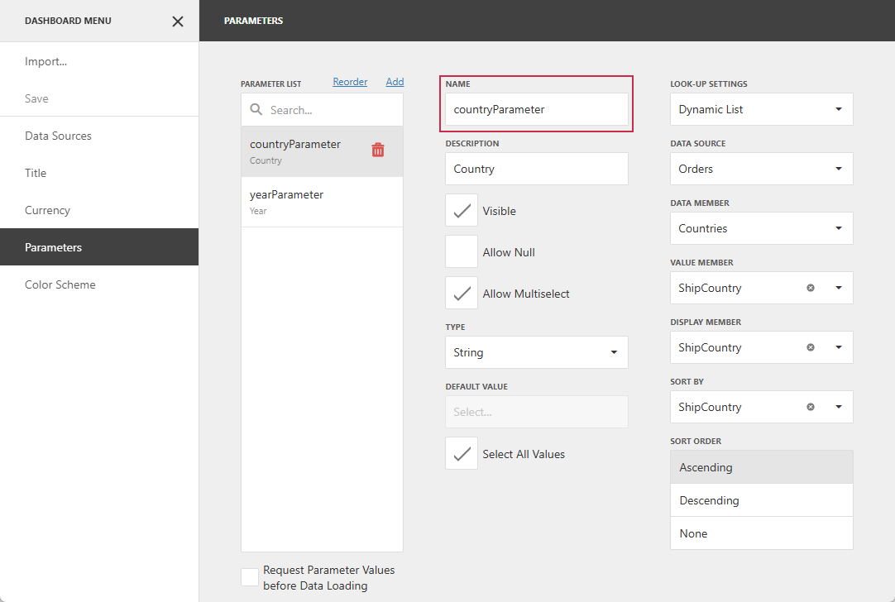Viewport: 895px width, 602px height.
Task: Click the search magnifier icon in parameter list
Action: [256, 109]
